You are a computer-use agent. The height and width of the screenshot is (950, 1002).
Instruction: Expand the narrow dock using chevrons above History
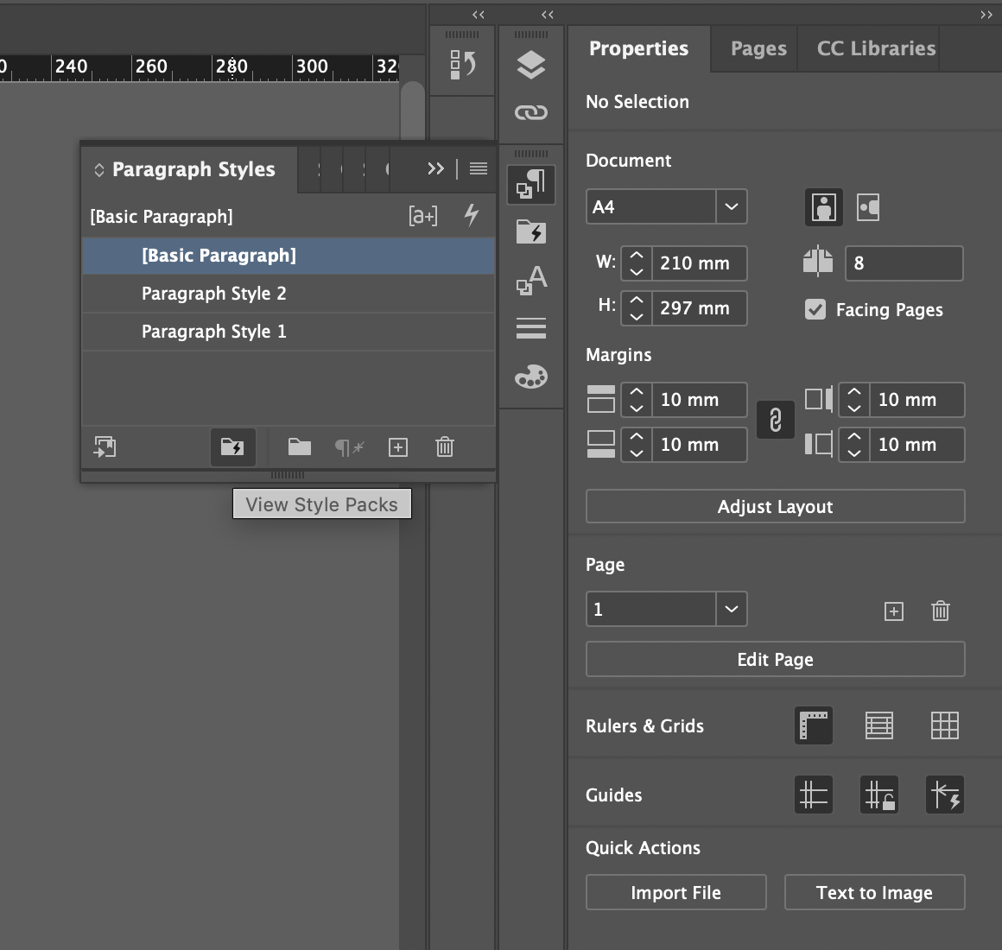click(478, 15)
